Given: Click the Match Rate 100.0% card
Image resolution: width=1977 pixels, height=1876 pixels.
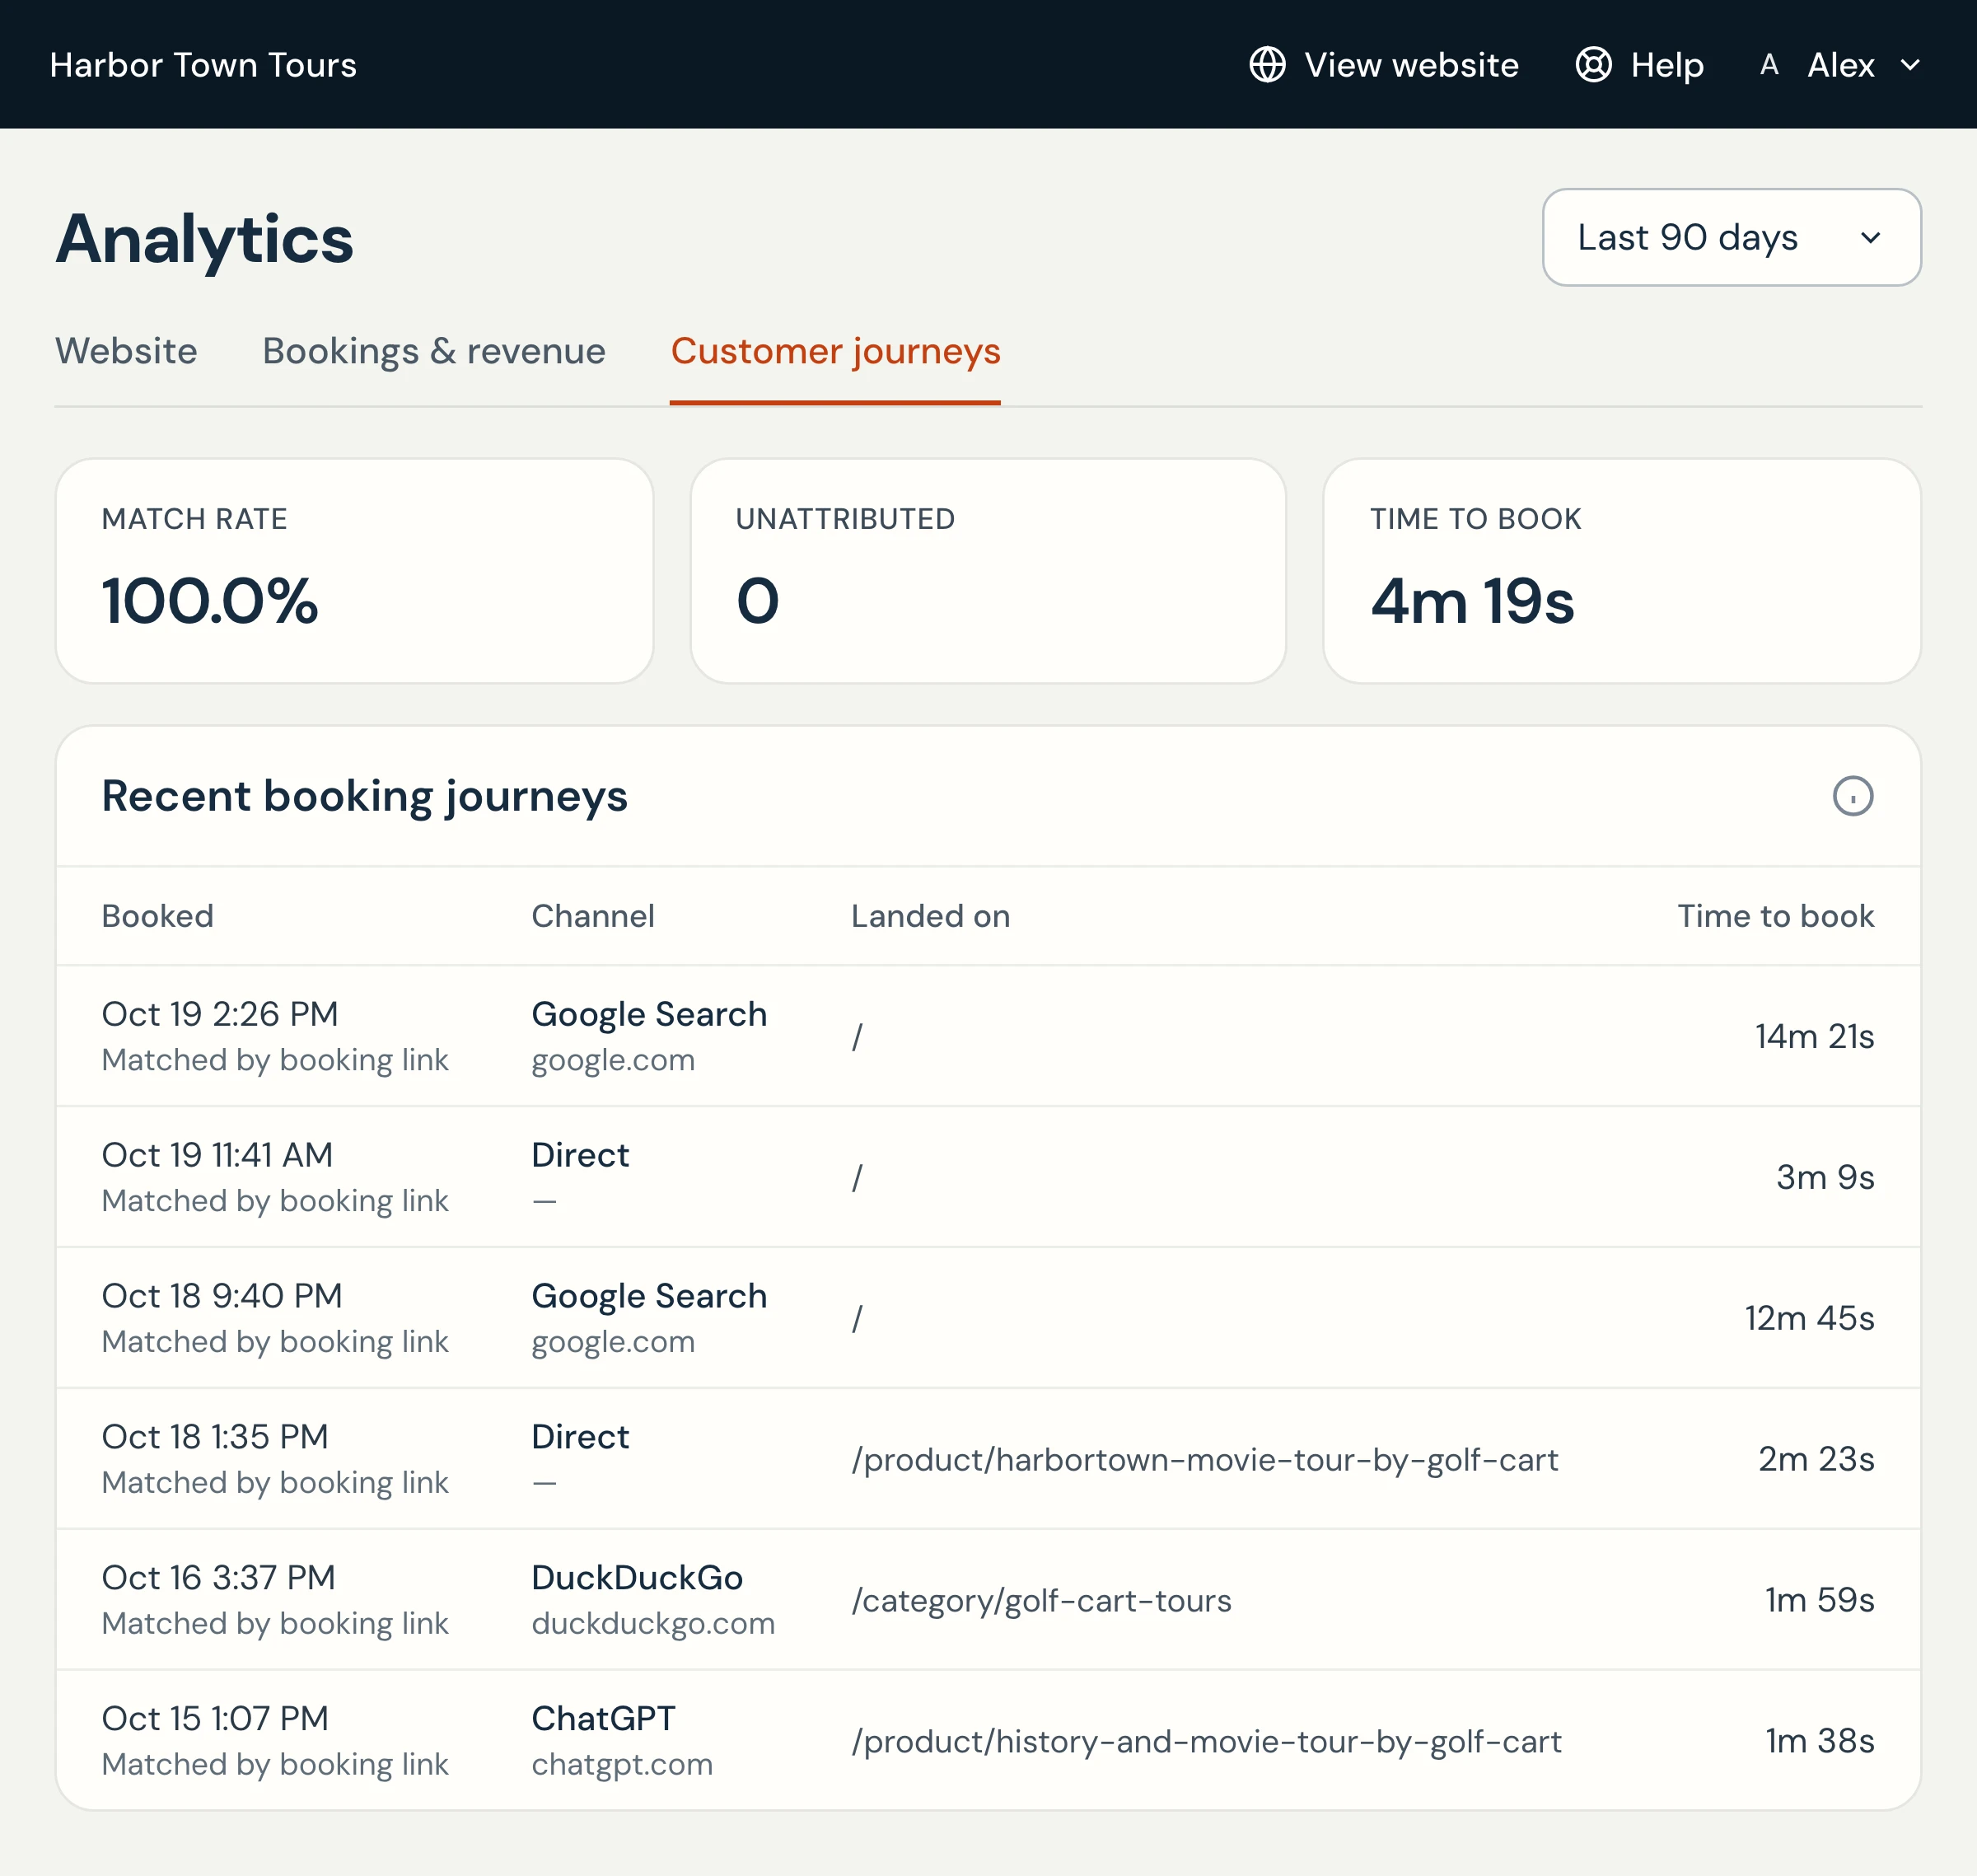Looking at the screenshot, I should pos(355,571).
